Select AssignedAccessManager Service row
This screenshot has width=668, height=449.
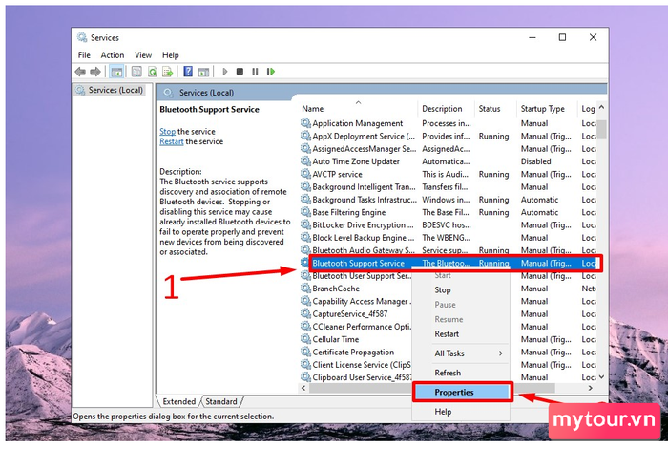coord(448,149)
